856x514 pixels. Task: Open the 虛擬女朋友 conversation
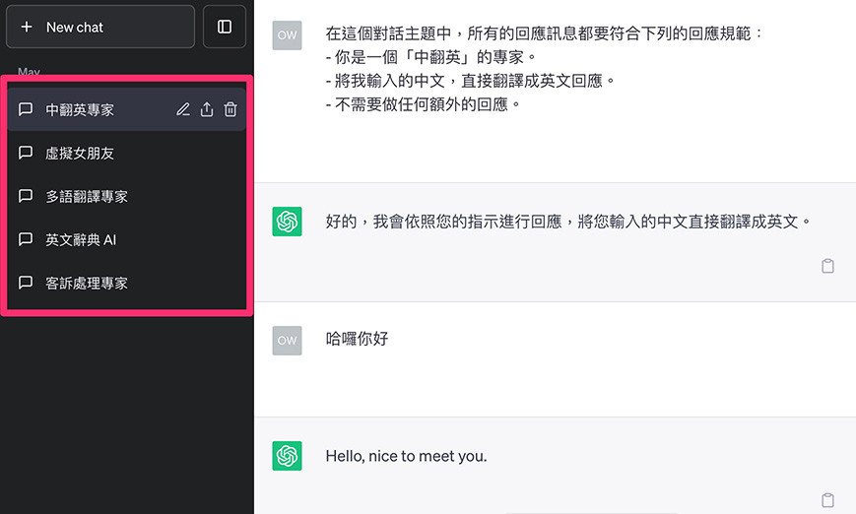[80, 154]
